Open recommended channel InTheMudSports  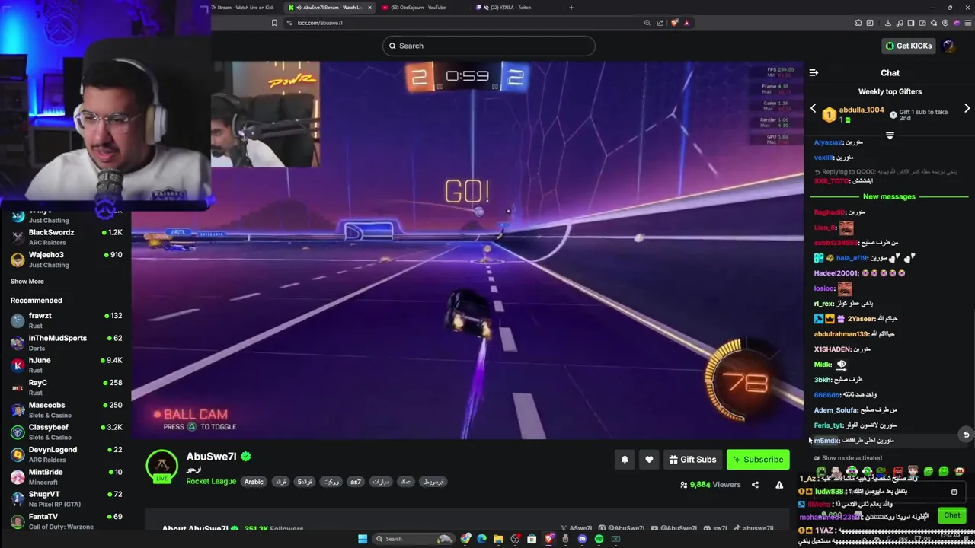pyautogui.click(x=66, y=342)
